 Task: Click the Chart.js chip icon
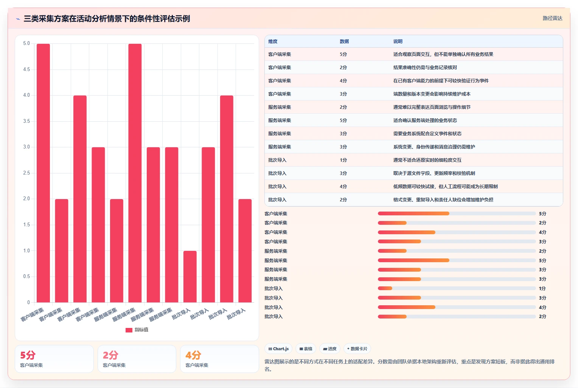[x=270, y=349]
